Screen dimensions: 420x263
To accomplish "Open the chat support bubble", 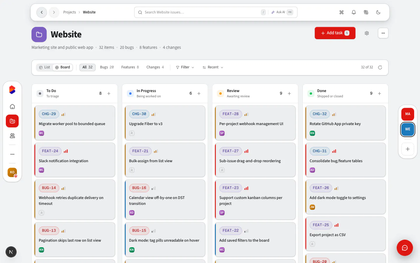I will tap(405, 248).
